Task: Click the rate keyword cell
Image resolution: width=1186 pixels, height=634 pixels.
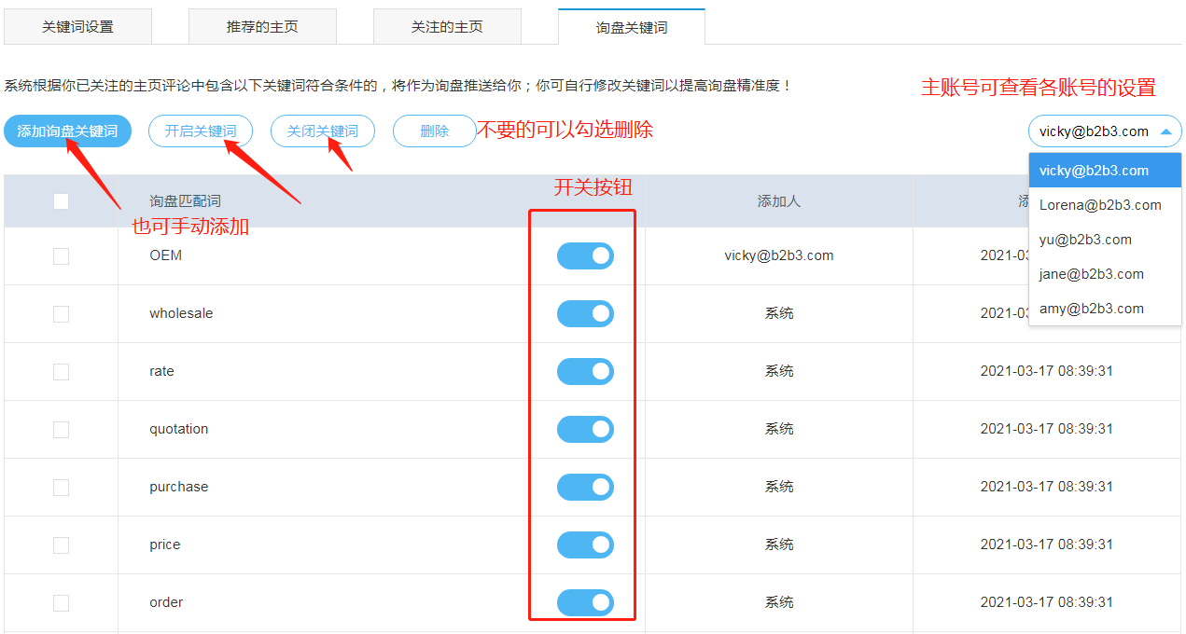Action: 161,371
